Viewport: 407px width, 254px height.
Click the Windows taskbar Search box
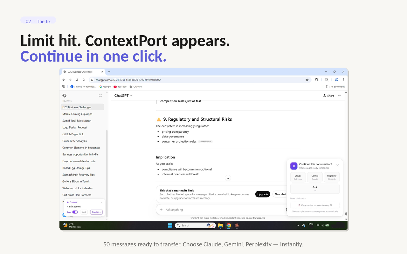click(195, 225)
